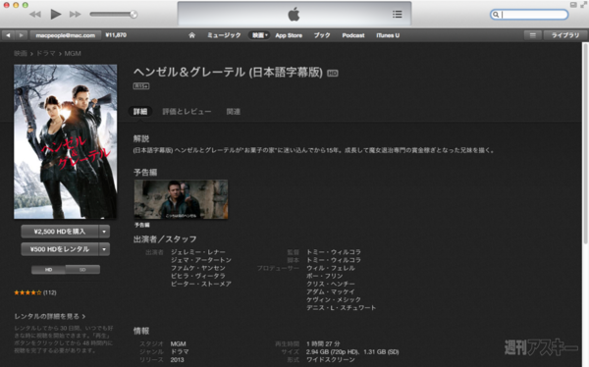Open the ミュージック store section
Screen dimensions: 589x367
(224, 35)
